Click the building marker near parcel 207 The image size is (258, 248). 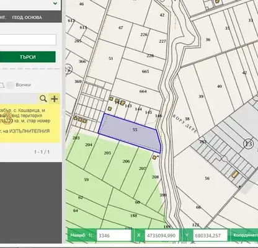[154, 157]
